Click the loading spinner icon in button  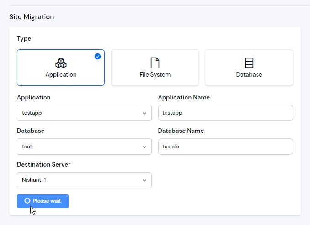click(x=27, y=201)
